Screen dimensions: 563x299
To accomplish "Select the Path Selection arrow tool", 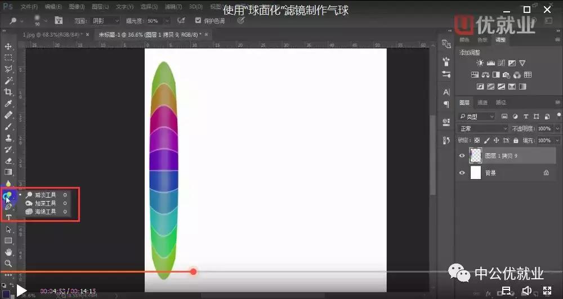I will point(8,229).
